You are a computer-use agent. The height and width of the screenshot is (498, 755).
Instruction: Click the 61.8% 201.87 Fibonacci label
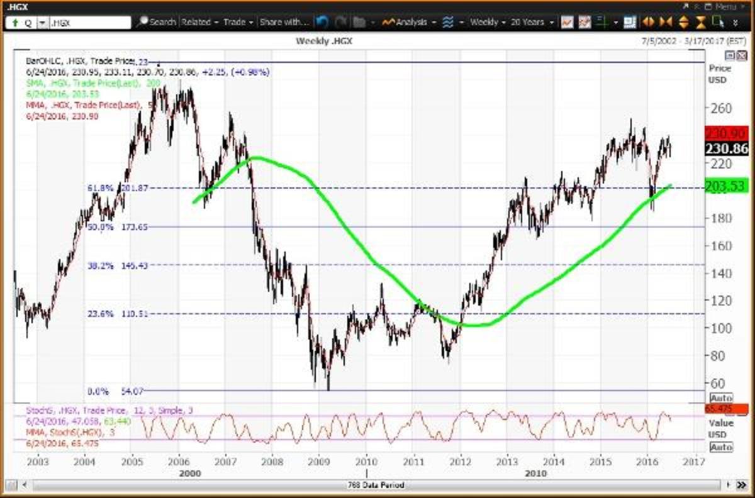(x=117, y=187)
